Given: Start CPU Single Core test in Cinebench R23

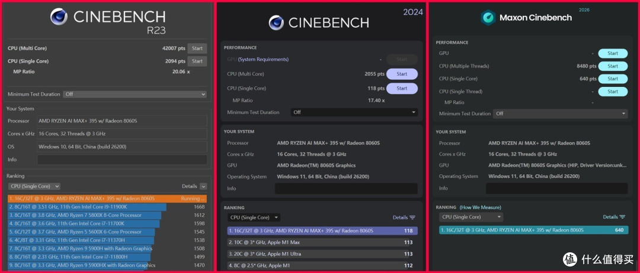Looking at the screenshot, I should click(197, 61).
